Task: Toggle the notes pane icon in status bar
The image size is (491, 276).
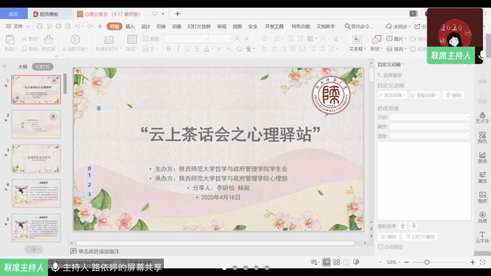Action: click(x=314, y=262)
